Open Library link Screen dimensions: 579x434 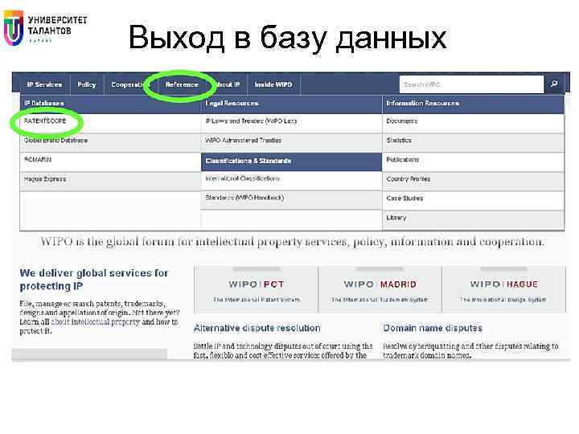tap(396, 218)
